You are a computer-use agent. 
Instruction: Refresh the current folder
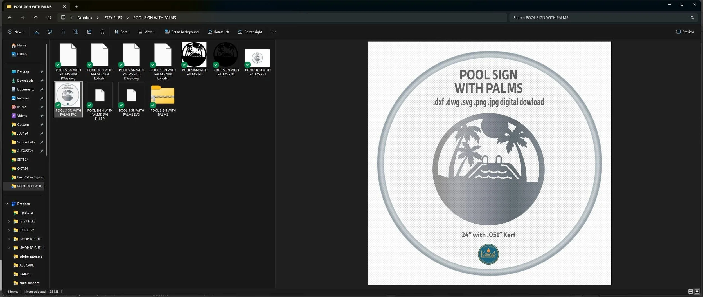pyautogui.click(x=49, y=17)
